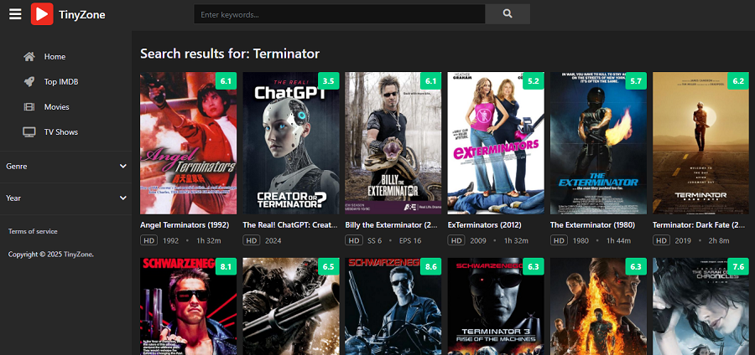Viewport: 755px width, 355px height.
Task: Click the Home house icon
Action: point(29,57)
